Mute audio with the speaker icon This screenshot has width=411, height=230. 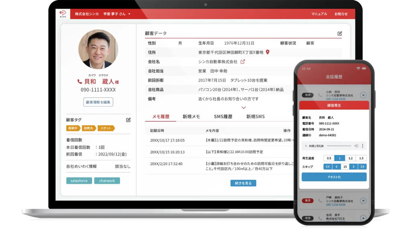click(356, 146)
